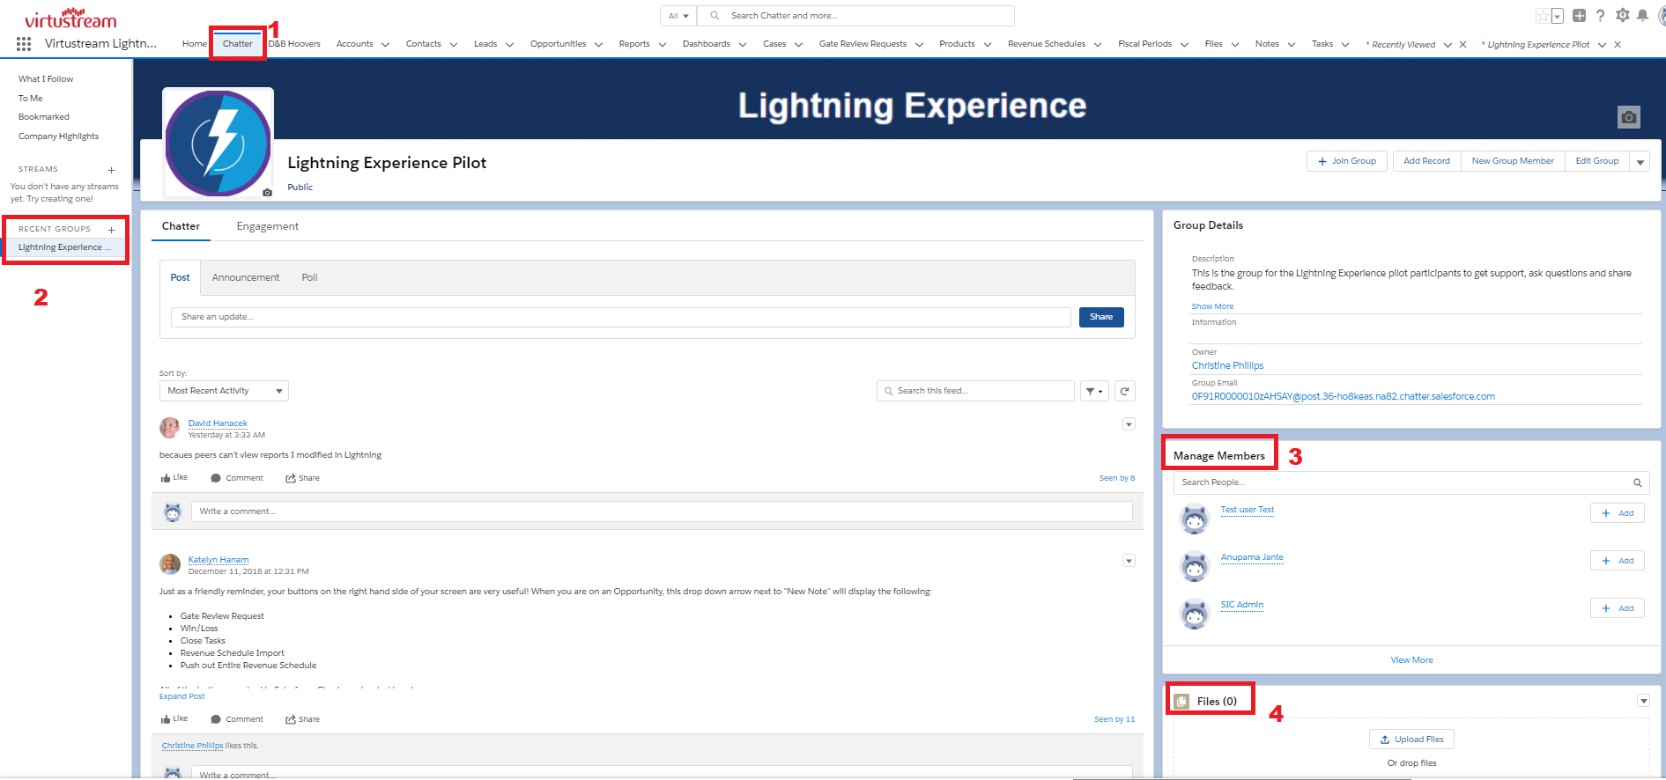
Task: Expand the Opportunities nav menu chevron
Action: coord(598,45)
